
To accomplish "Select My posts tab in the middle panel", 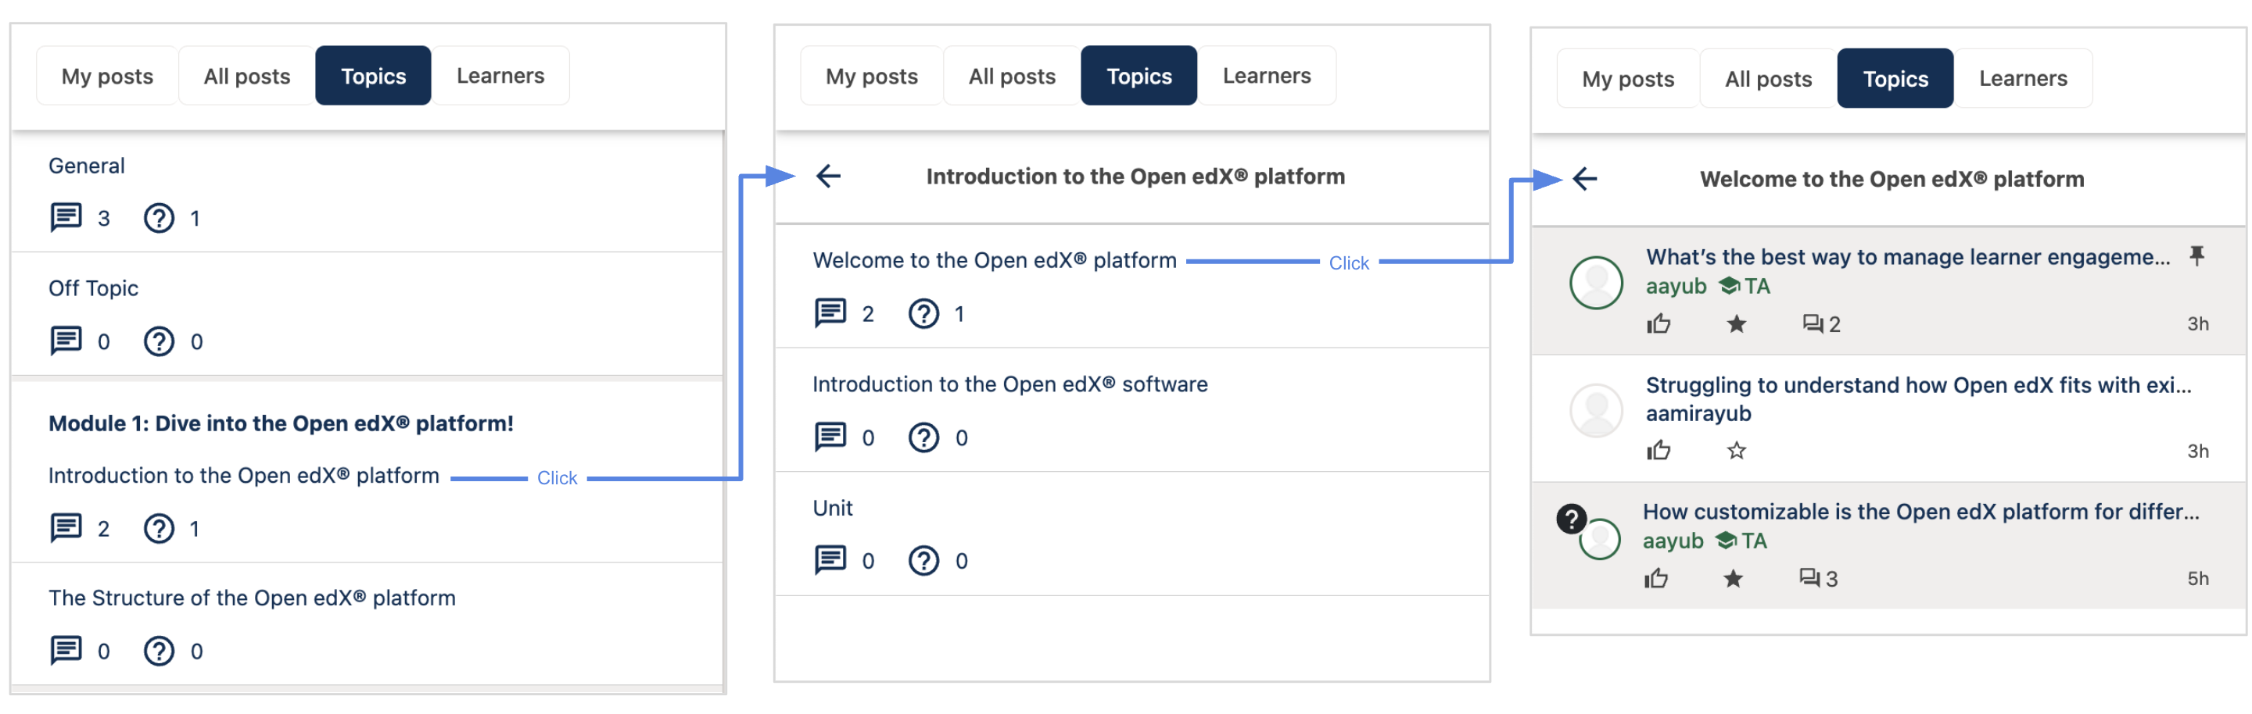I will coord(871,76).
